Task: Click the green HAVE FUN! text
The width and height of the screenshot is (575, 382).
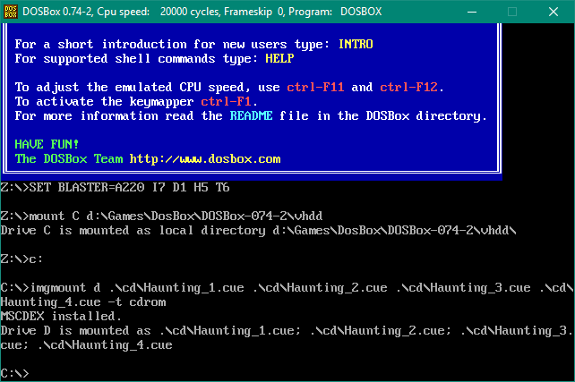Action: pos(47,144)
